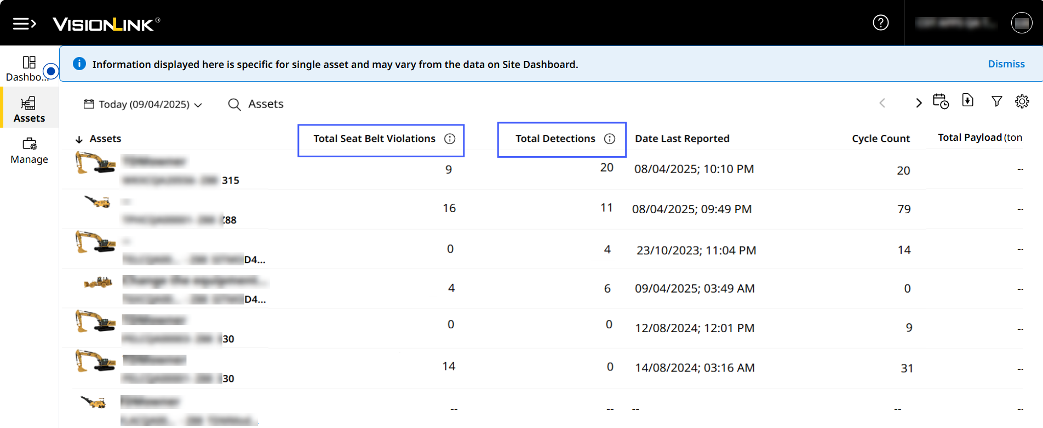Select the Assets sidebar tab
Screen dimensions: 1043x428
click(29, 109)
